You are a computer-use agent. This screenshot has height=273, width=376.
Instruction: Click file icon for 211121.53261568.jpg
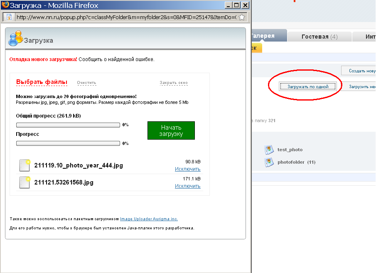(x=25, y=182)
